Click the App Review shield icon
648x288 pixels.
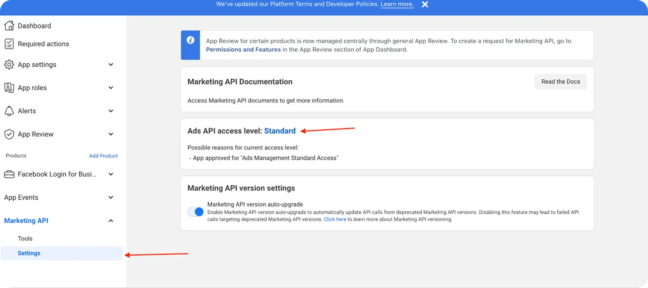[x=9, y=134]
